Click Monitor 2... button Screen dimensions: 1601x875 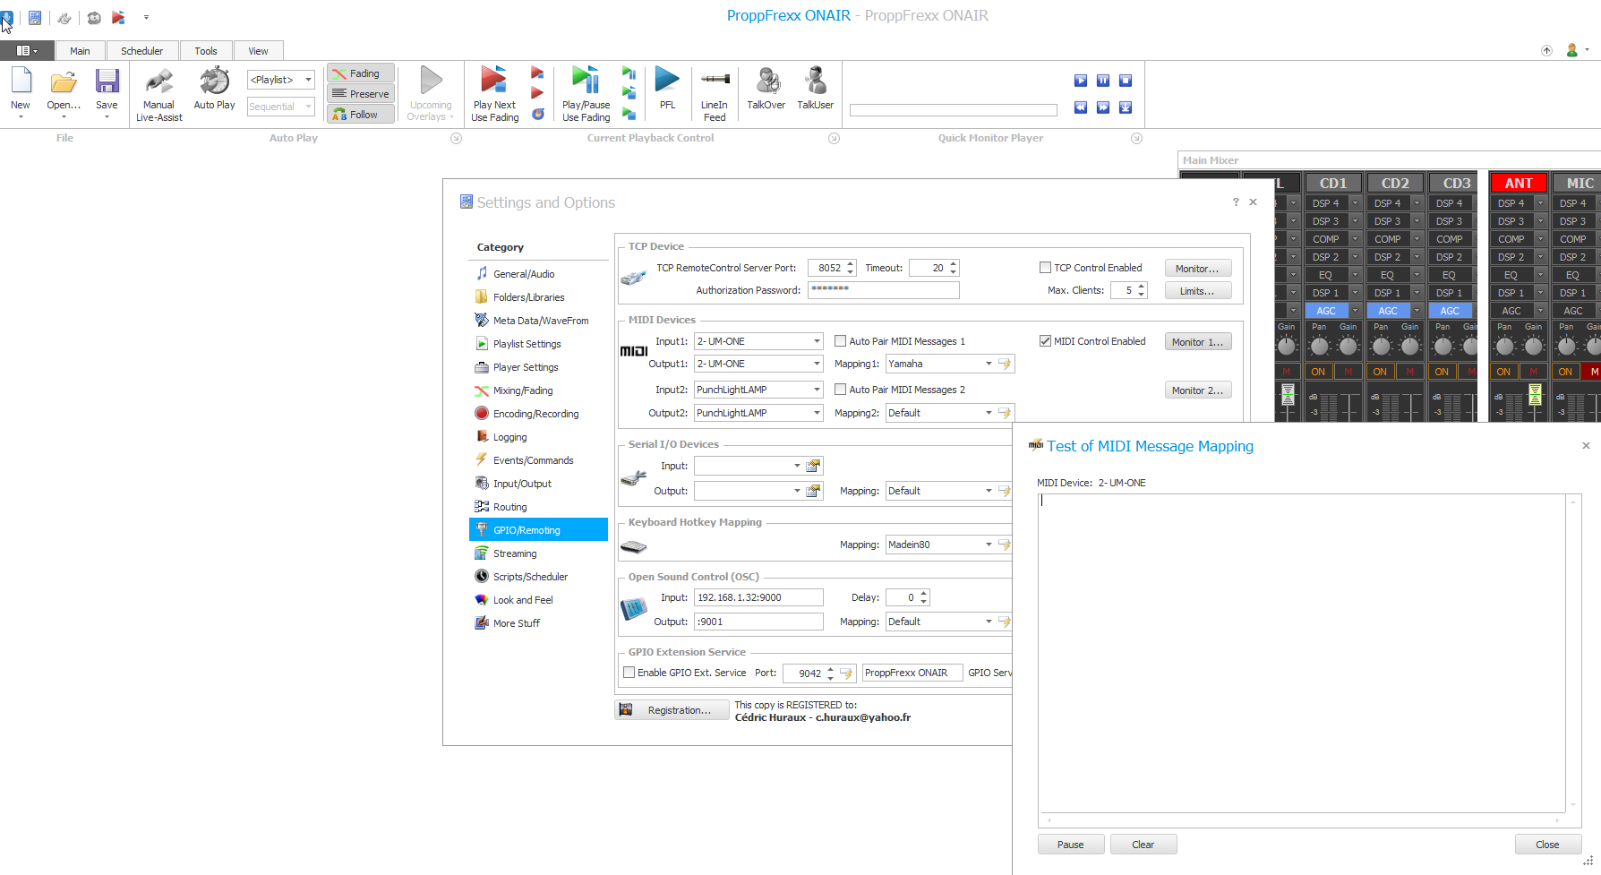click(x=1198, y=390)
